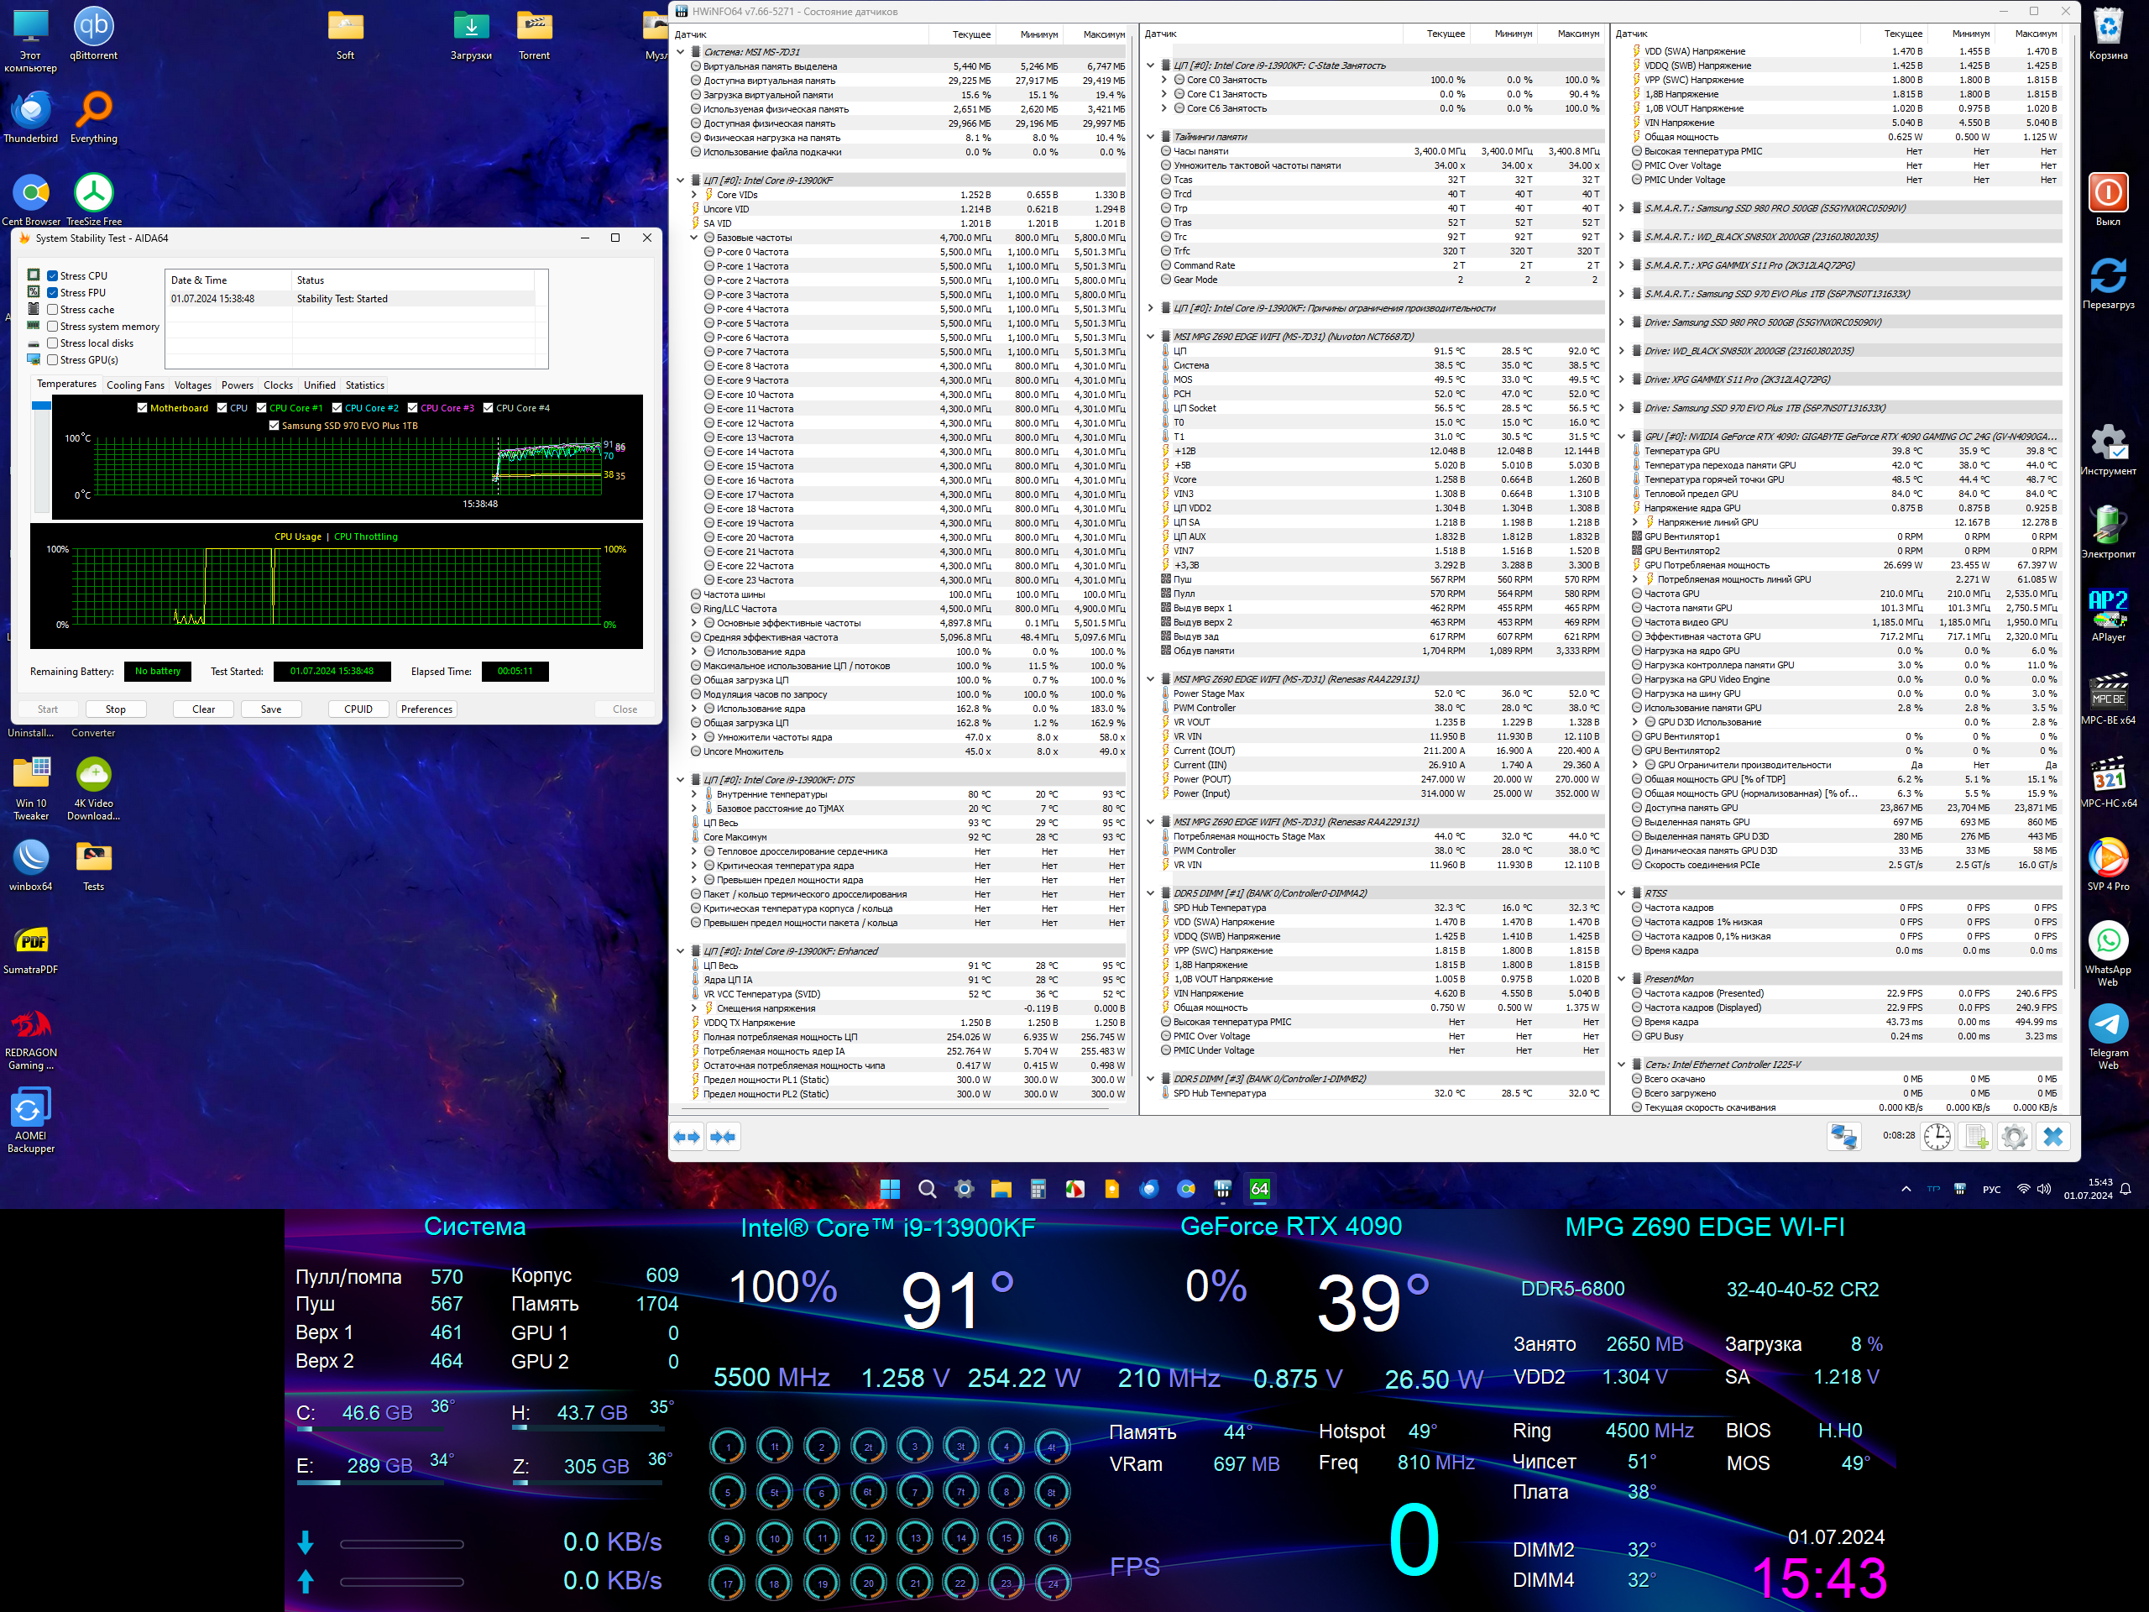Collapse the Тайминги памяти sensor section

[1150, 137]
